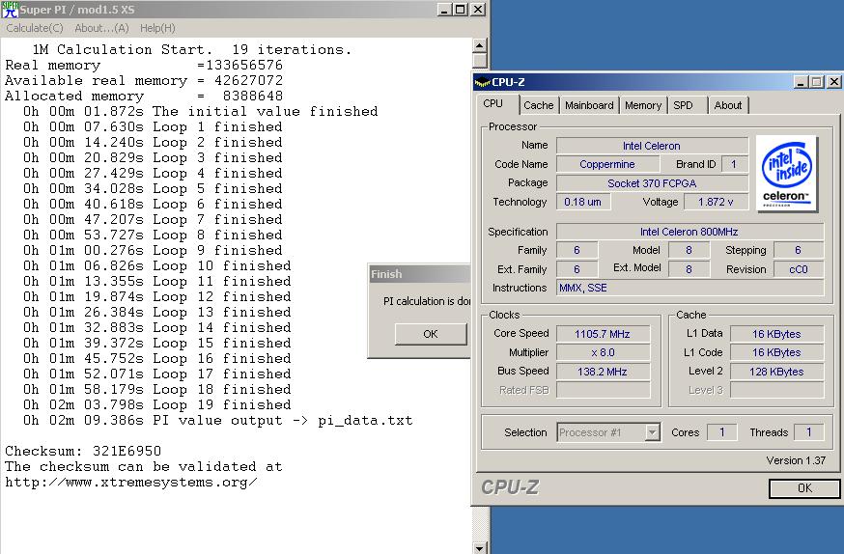This screenshot has width=844, height=554.
Task: Open the Calculate(C) menu in Super PI
Action: coord(35,28)
